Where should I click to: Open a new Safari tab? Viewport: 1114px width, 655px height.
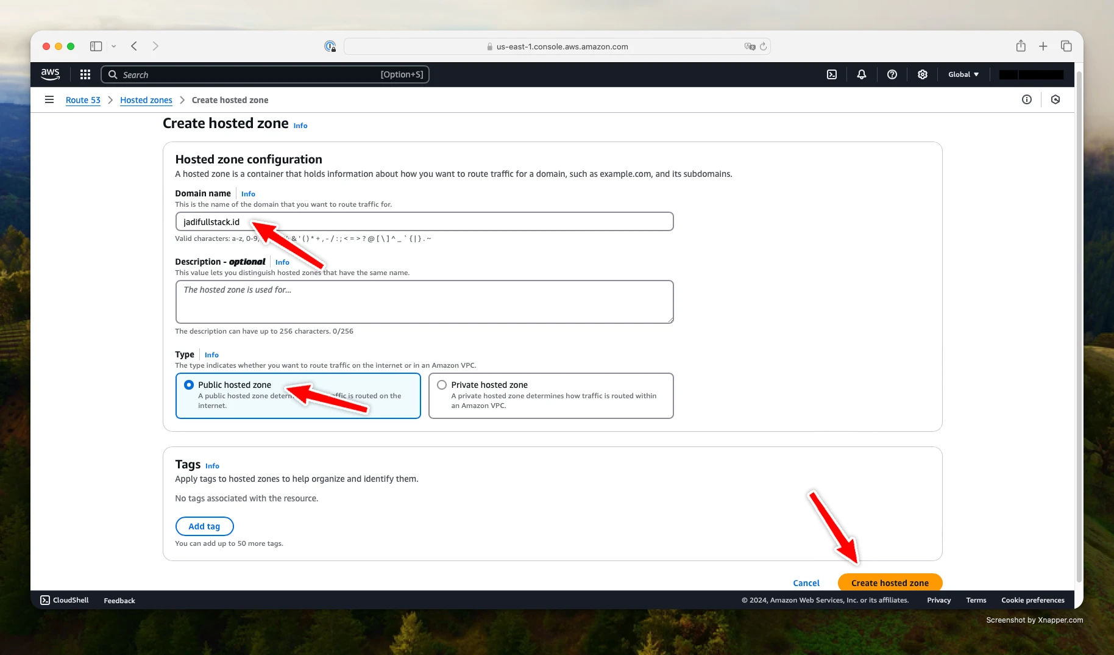pos(1043,46)
